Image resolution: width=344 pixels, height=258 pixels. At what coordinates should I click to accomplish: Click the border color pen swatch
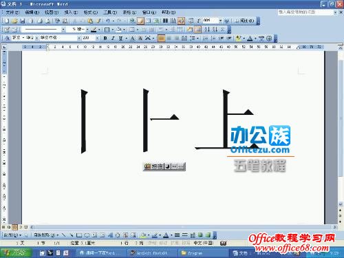click(x=94, y=30)
